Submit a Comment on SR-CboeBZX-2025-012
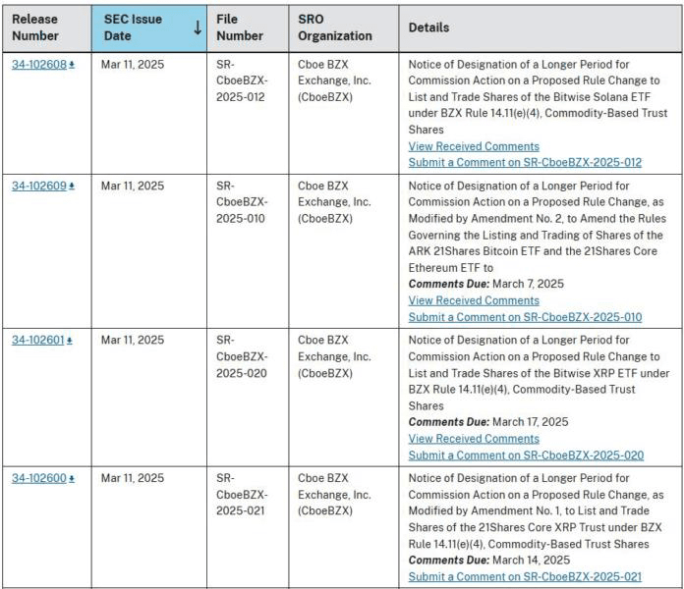Viewport: 684px width, 589px height. 525,163
